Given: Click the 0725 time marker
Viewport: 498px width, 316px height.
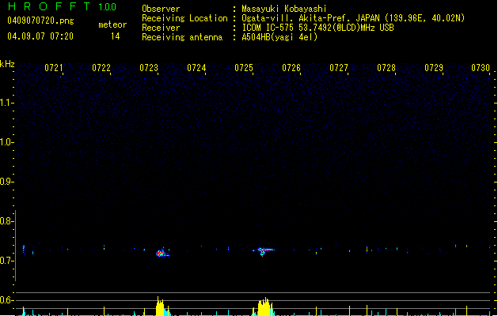Looking at the screenshot, I should click(x=244, y=68).
